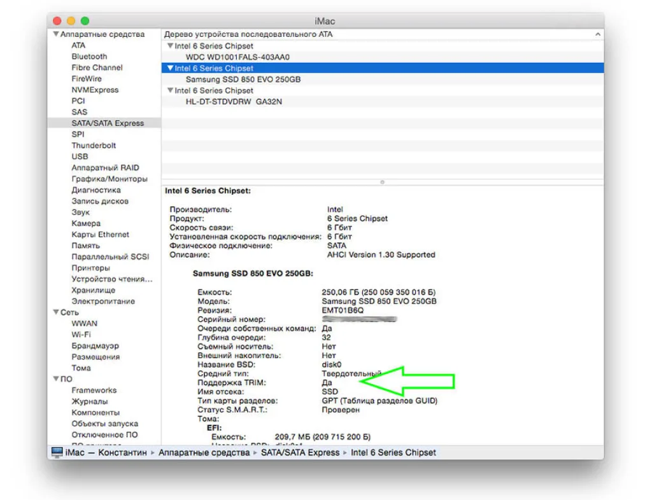Open the Тома network item

[81, 368]
